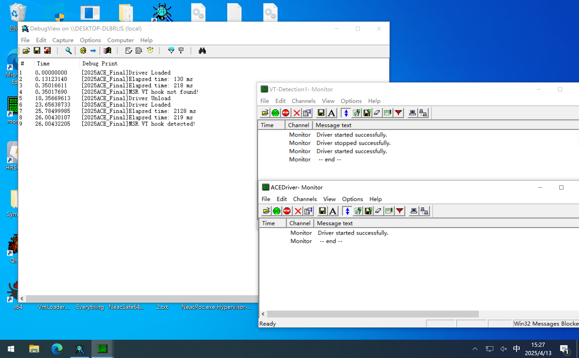
Task: Click the Save floppy icon in DebugView toolbar
Action: [x=37, y=51]
